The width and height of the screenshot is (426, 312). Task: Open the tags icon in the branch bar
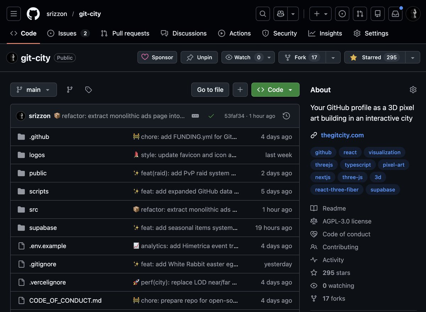88,90
